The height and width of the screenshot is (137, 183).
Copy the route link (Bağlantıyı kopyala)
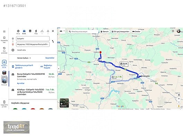[46, 66]
